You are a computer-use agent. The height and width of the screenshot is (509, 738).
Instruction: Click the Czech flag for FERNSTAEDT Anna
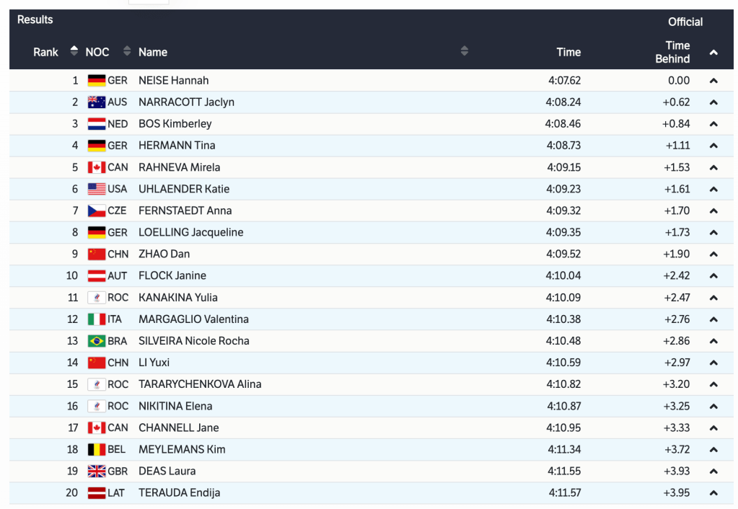(x=97, y=211)
